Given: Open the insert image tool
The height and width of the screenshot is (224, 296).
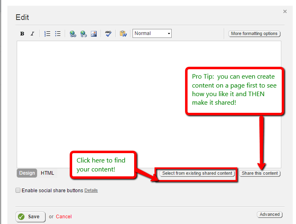Looking at the screenshot, I should (x=94, y=34).
